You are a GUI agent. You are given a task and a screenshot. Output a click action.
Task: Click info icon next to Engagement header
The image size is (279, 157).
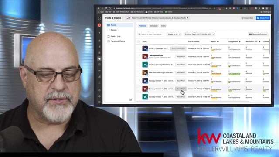point(239,41)
